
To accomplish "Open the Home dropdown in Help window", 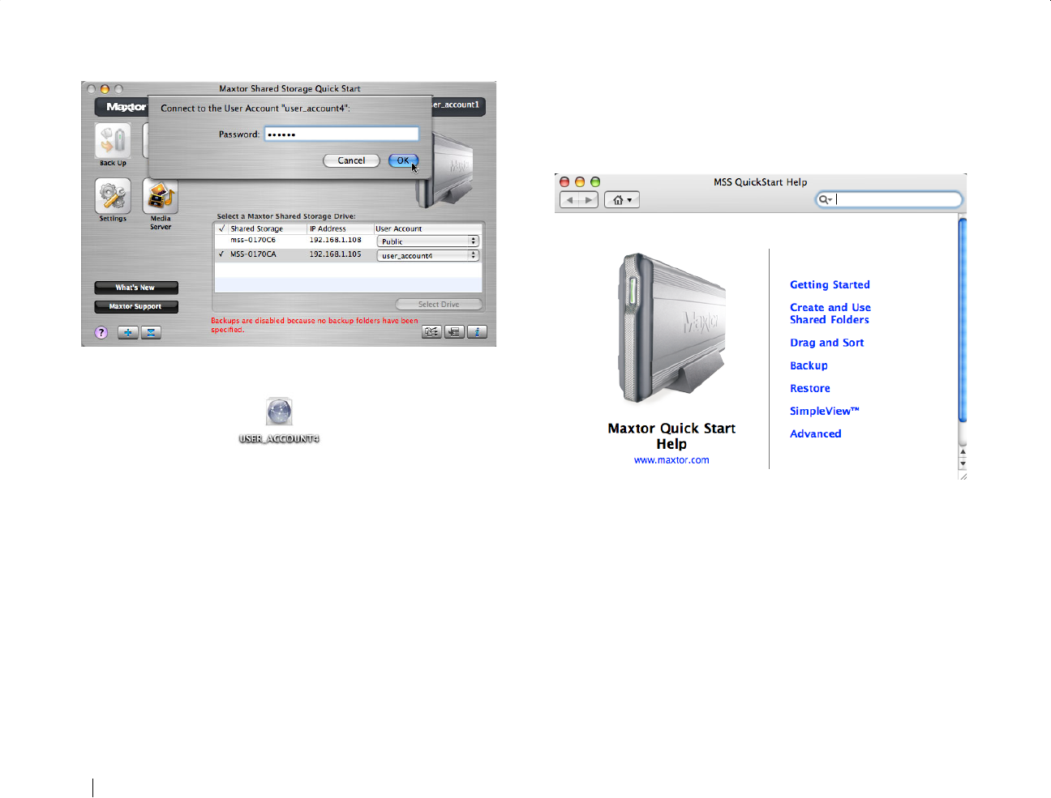I will (622, 200).
